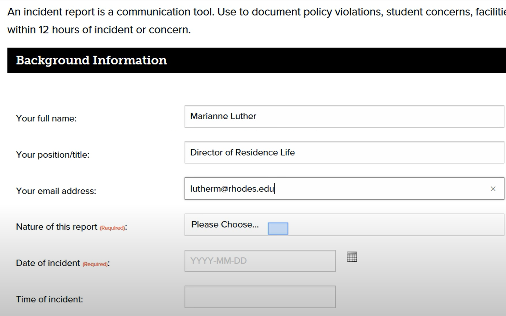Focus the Director of Residence Life field
Image resolution: width=506 pixels, height=316 pixels.
tap(344, 152)
